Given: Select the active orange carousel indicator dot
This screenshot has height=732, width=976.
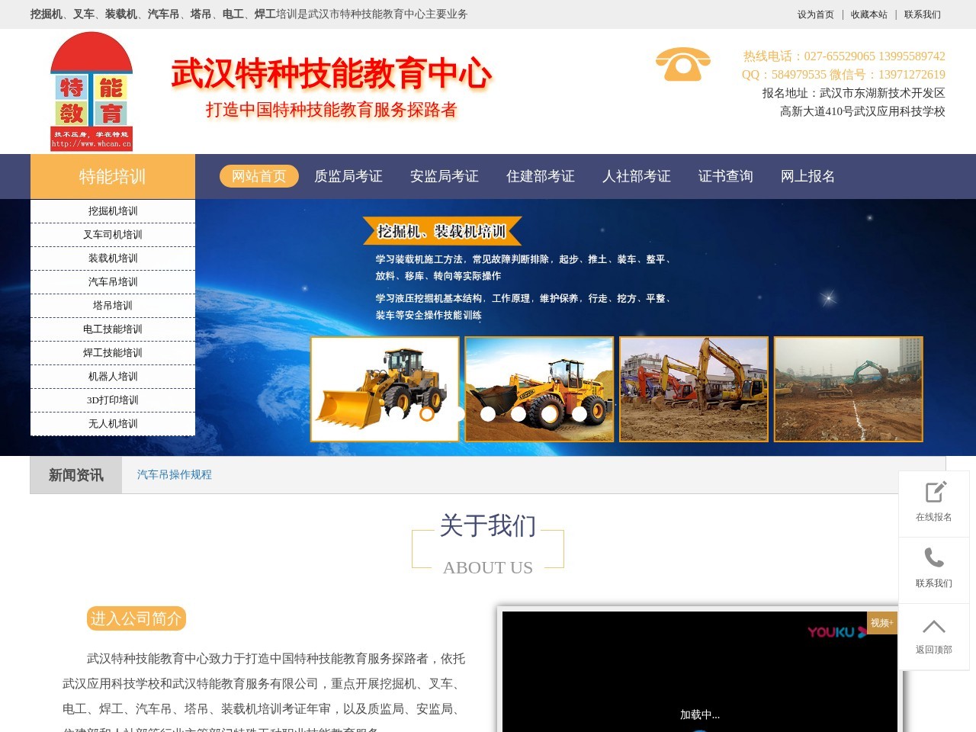Looking at the screenshot, I should pos(427,414).
